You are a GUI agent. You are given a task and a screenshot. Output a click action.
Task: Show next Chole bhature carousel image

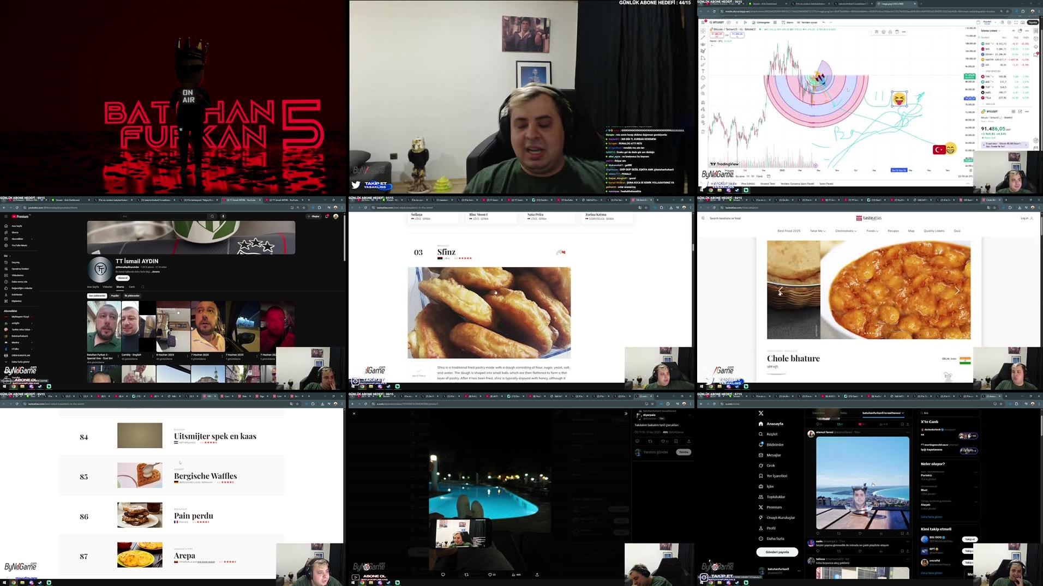point(957,291)
